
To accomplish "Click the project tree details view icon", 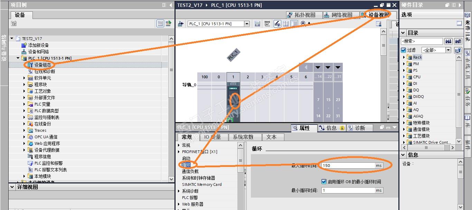I will click(160, 23).
